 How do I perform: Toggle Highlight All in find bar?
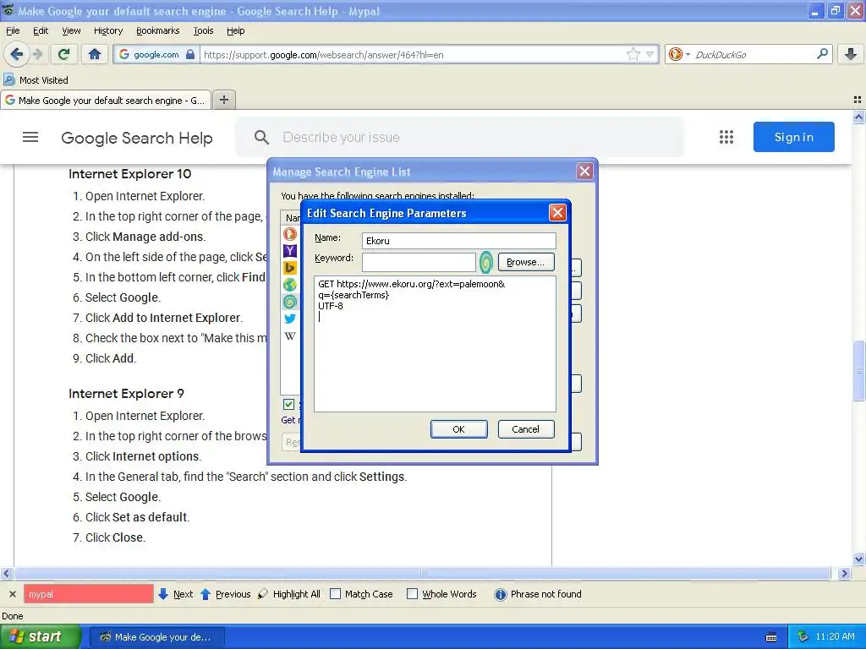tap(289, 594)
